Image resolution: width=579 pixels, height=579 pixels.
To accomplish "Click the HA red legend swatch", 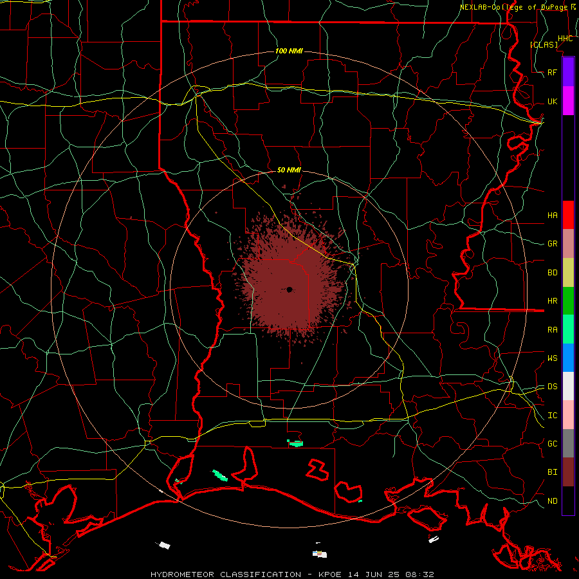I will 568,215.
